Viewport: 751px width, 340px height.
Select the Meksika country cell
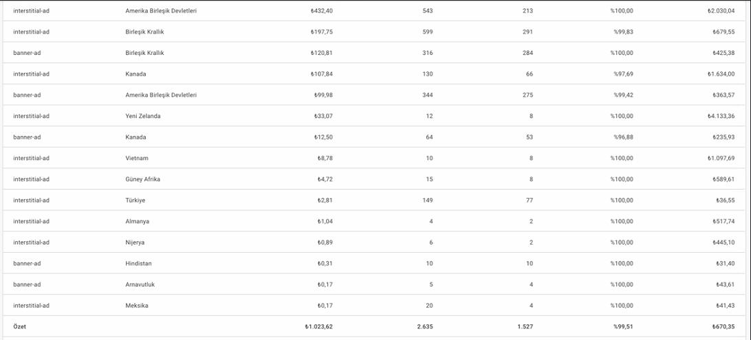(x=136, y=306)
